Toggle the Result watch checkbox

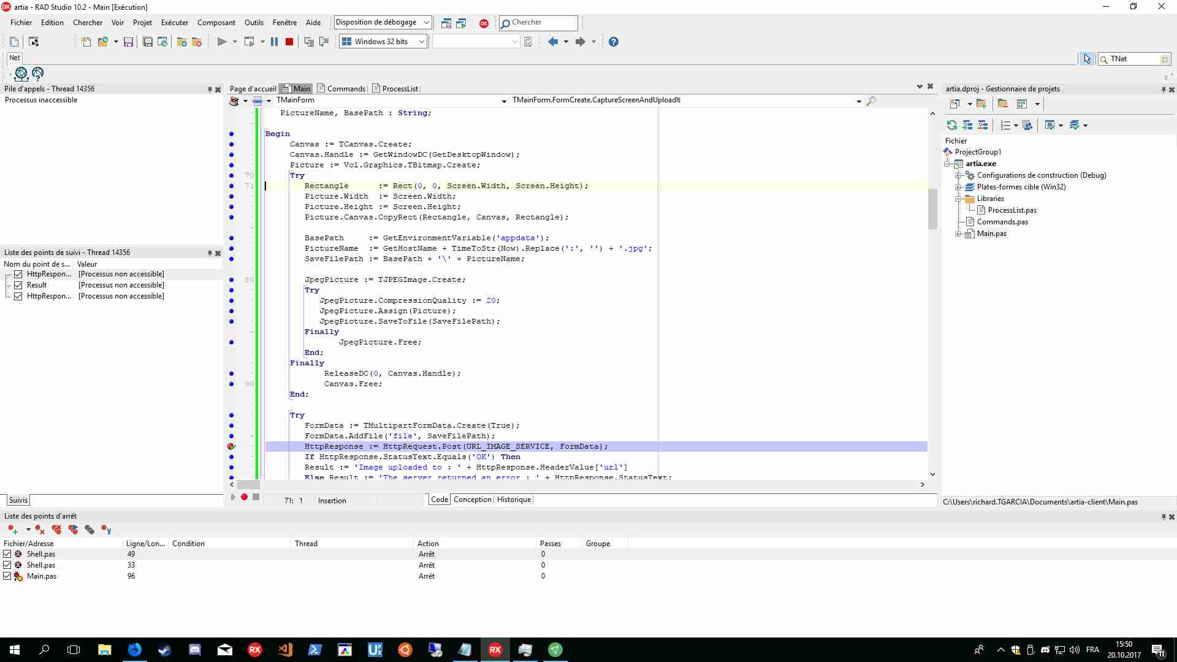pyautogui.click(x=18, y=285)
